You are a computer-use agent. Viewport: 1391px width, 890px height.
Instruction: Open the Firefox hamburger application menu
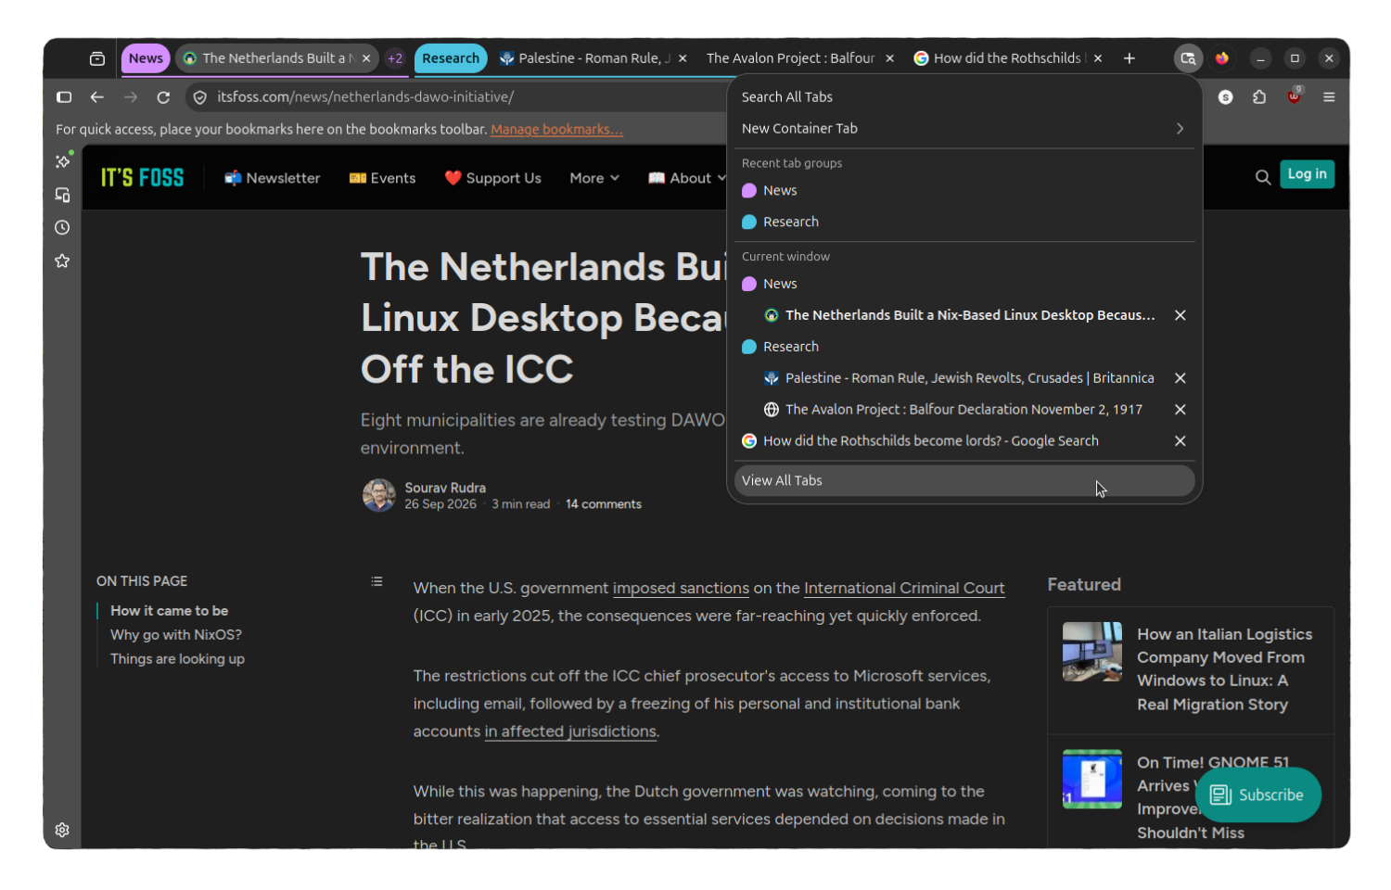(x=1329, y=97)
